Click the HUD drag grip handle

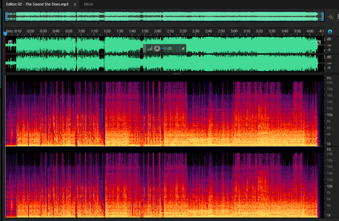tap(145, 49)
